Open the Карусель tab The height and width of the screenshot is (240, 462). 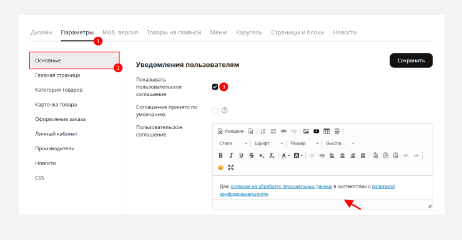tap(249, 32)
